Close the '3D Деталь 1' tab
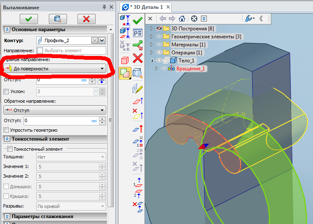This screenshot has width=313, height=224. click(x=168, y=7)
